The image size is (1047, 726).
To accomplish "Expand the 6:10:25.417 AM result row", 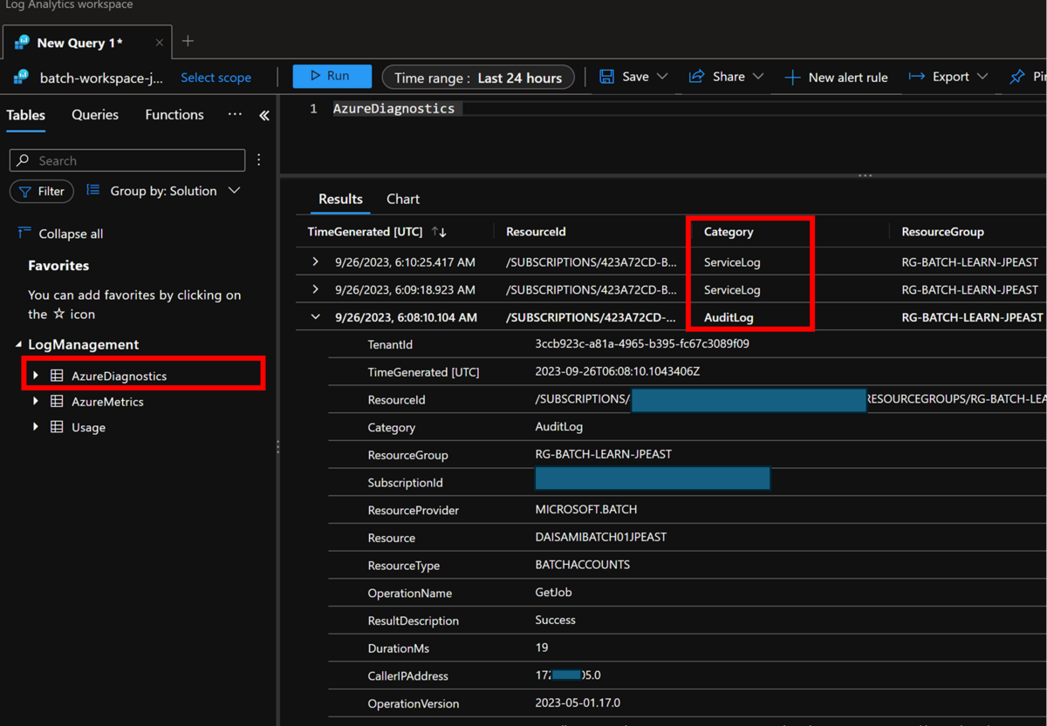I will coord(315,261).
